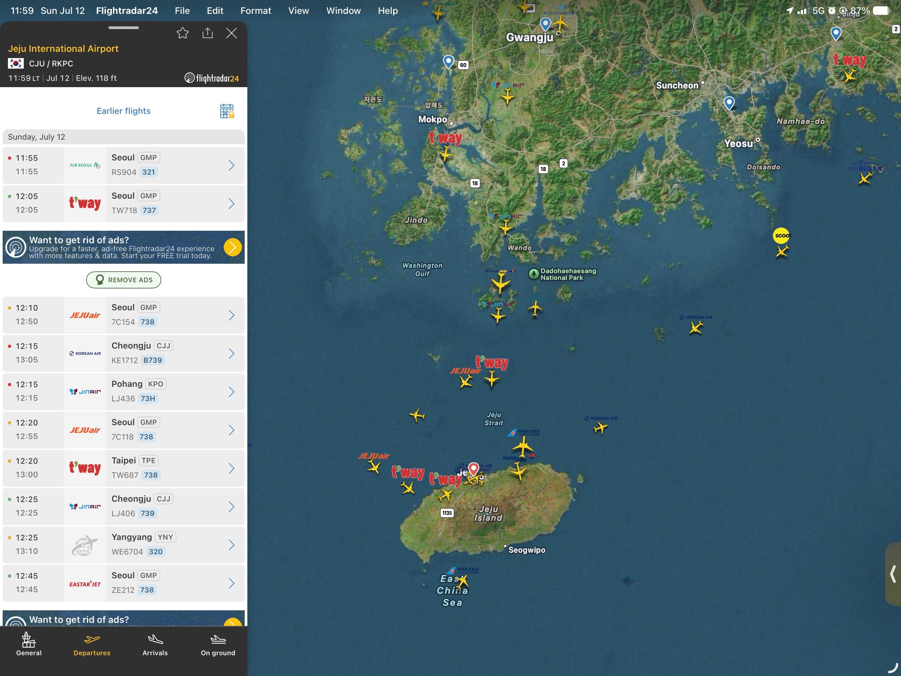The width and height of the screenshot is (901, 676).
Task: Expand the side panel handle on right edge
Action: (893, 574)
